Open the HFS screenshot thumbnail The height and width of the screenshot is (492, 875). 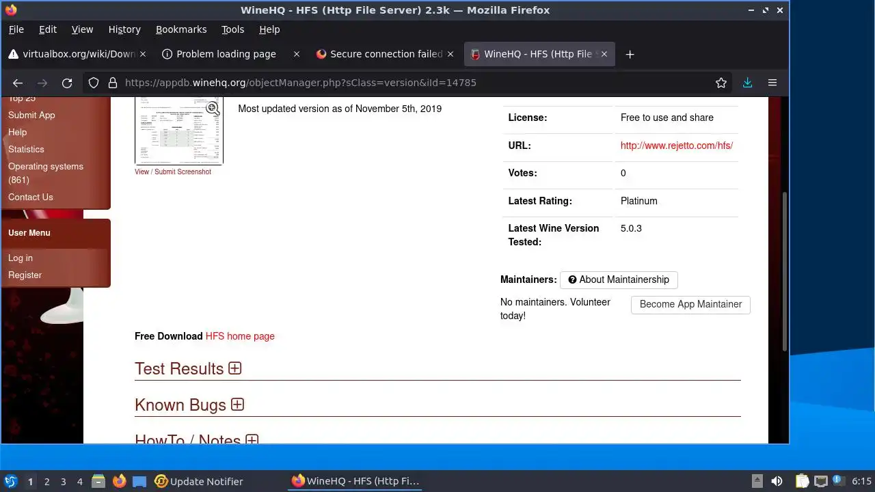[x=179, y=131]
